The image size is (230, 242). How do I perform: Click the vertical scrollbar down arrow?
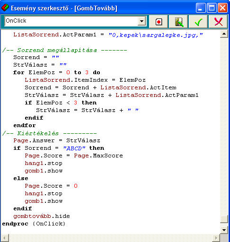pyautogui.click(x=224, y=230)
